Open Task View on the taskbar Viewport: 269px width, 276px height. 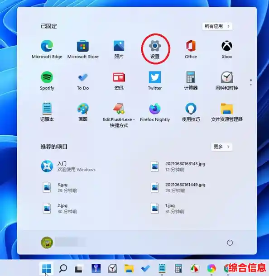click(79, 269)
